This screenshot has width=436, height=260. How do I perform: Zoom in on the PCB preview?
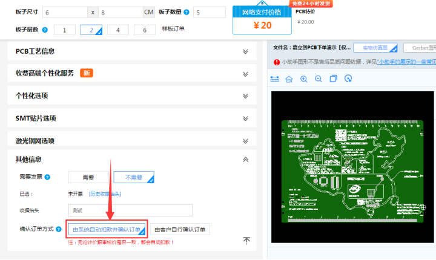pos(303,79)
